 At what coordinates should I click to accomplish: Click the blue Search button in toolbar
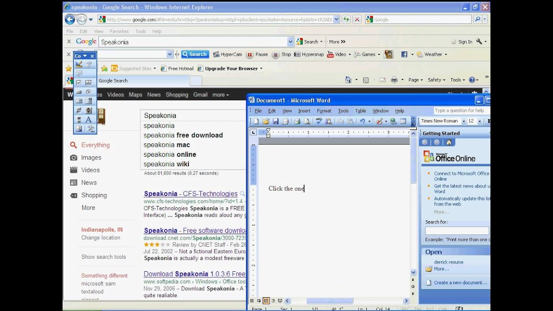[x=195, y=54]
